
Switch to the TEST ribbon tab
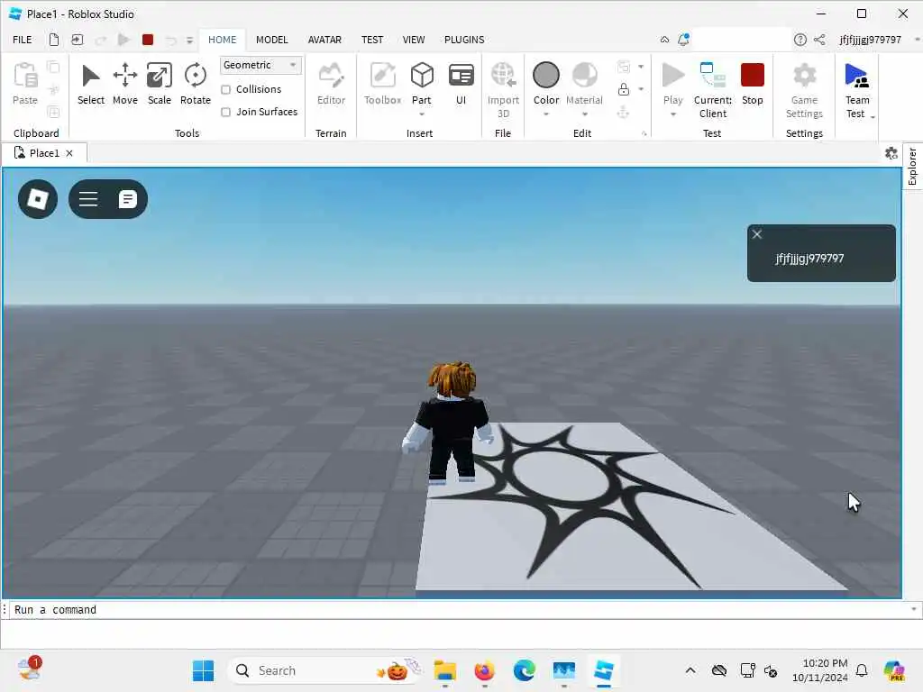[372, 40]
